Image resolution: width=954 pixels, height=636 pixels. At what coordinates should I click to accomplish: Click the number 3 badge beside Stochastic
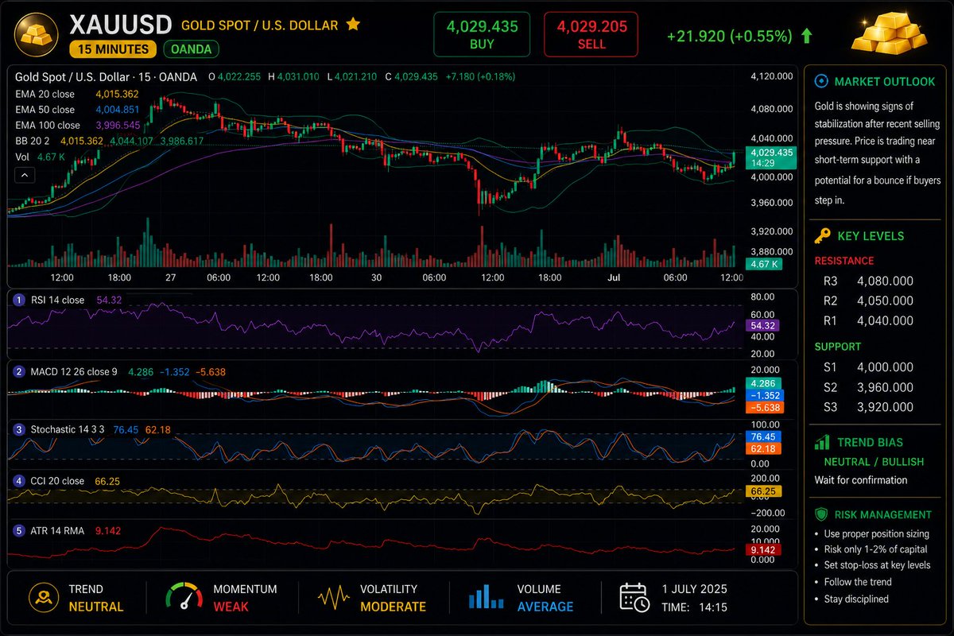coord(20,429)
